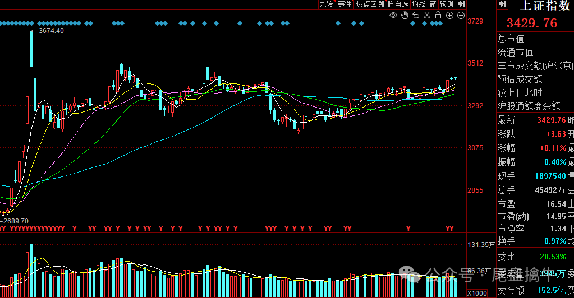The width and height of the screenshot is (574, 298).
Task: Click the 卖金额 value 152.5亿
Action: (x=552, y=290)
